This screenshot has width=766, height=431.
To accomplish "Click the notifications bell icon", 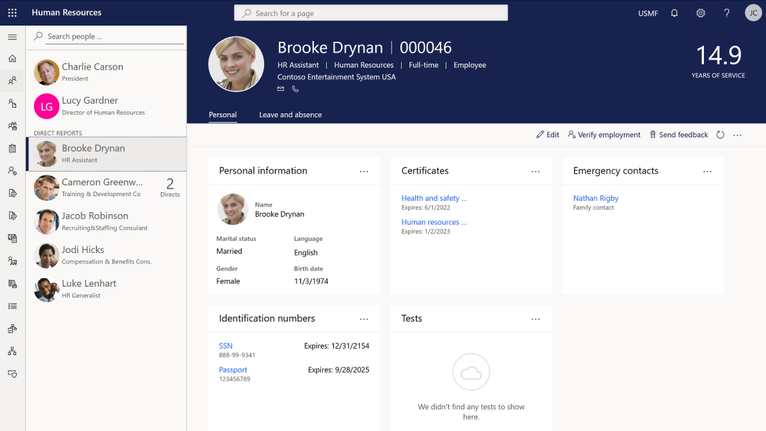I will [x=674, y=13].
